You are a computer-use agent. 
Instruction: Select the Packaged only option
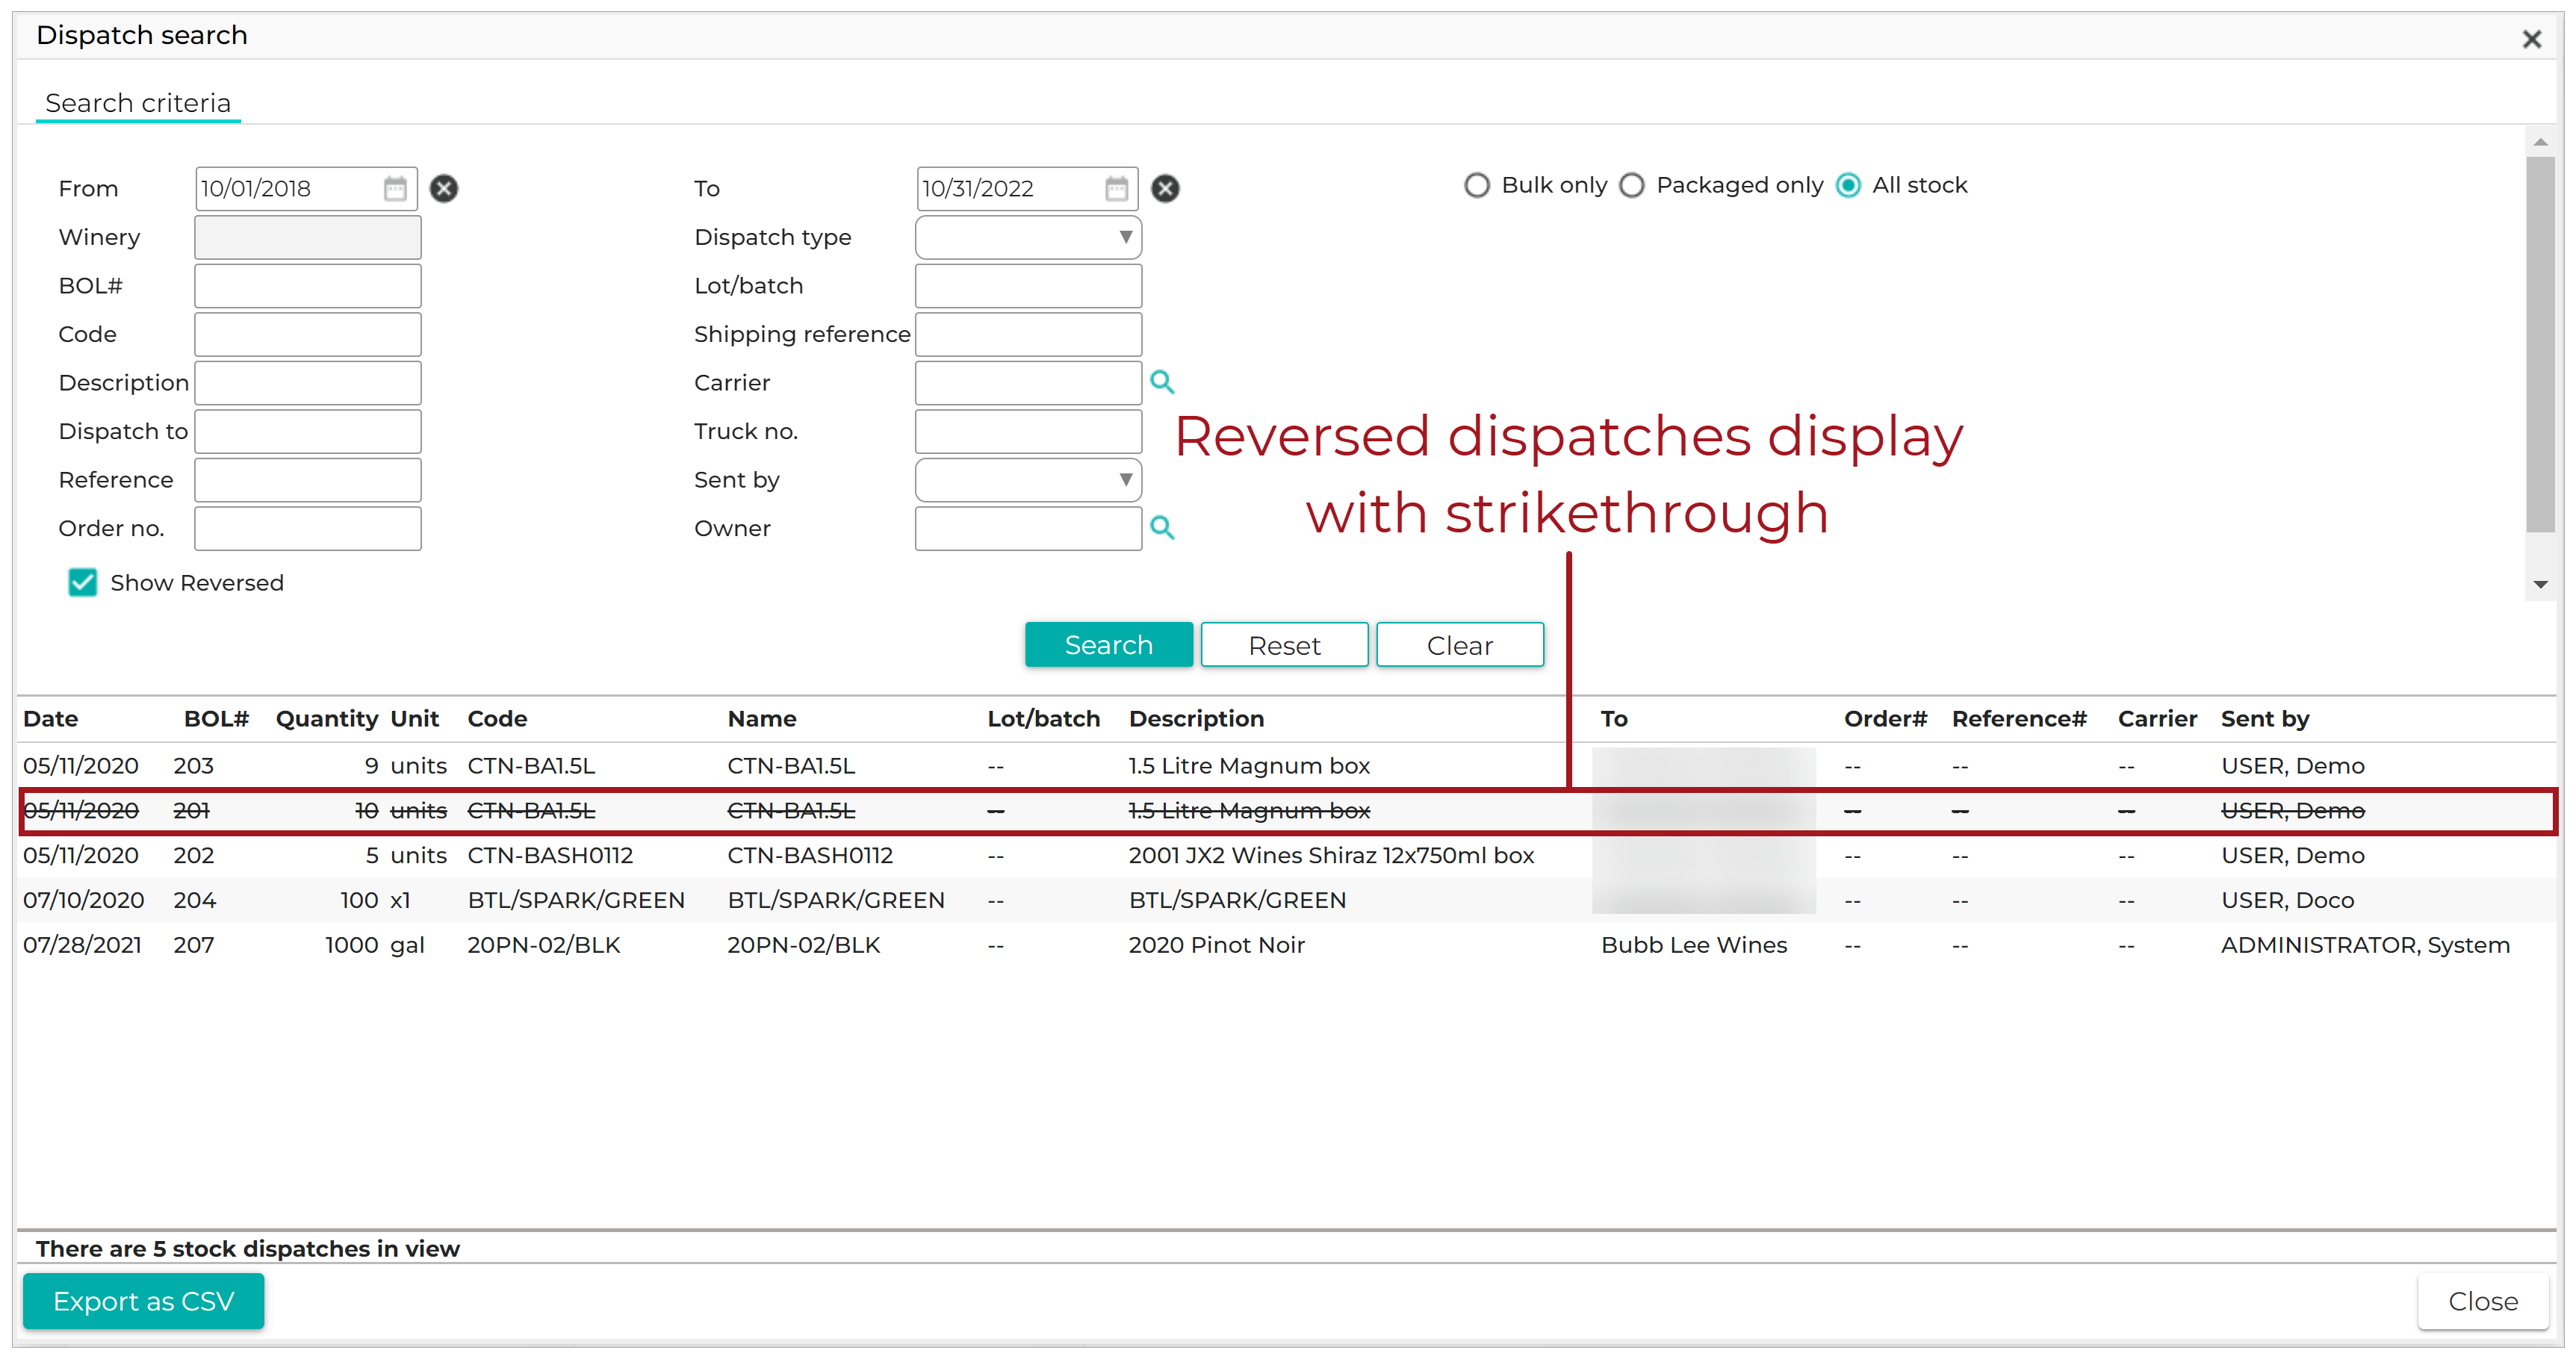(x=1632, y=185)
